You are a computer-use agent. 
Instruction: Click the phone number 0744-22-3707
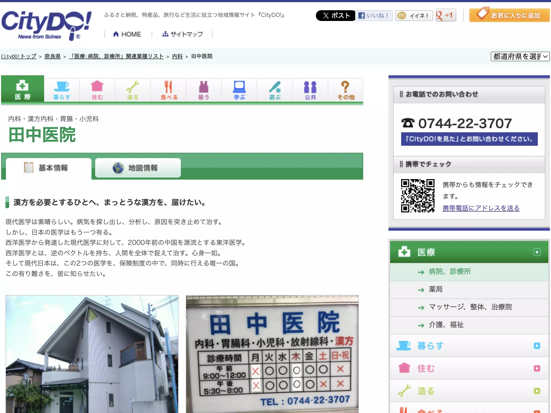(x=465, y=123)
